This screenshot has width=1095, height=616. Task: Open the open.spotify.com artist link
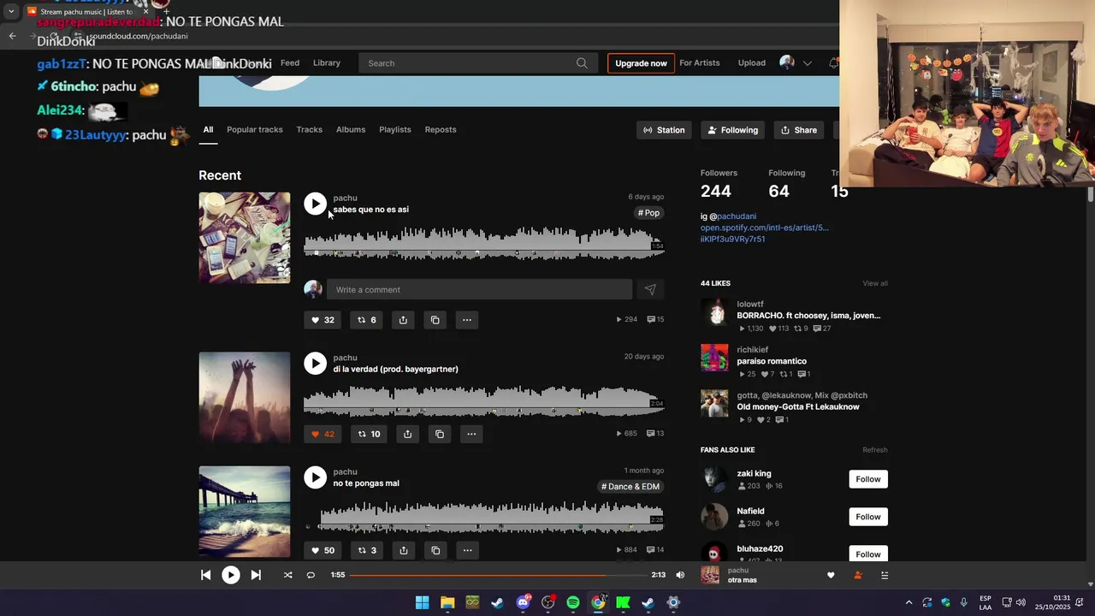(765, 228)
